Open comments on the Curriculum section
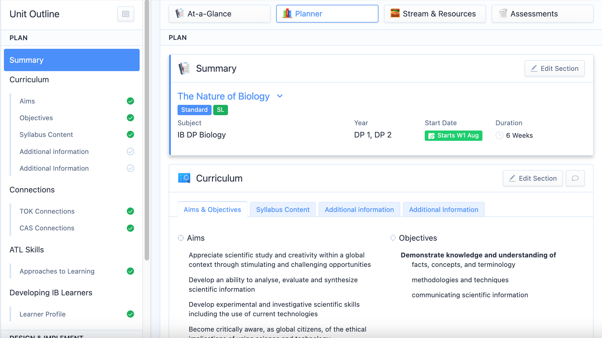The height and width of the screenshot is (338, 602). pos(575,178)
